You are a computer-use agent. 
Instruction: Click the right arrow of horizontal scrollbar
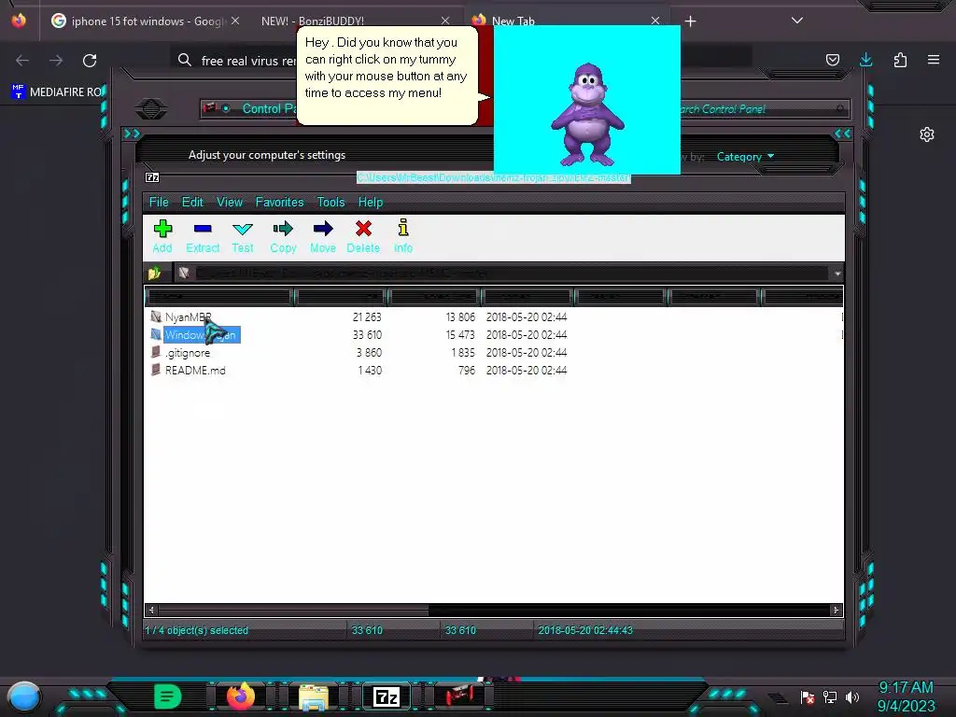point(836,610)
